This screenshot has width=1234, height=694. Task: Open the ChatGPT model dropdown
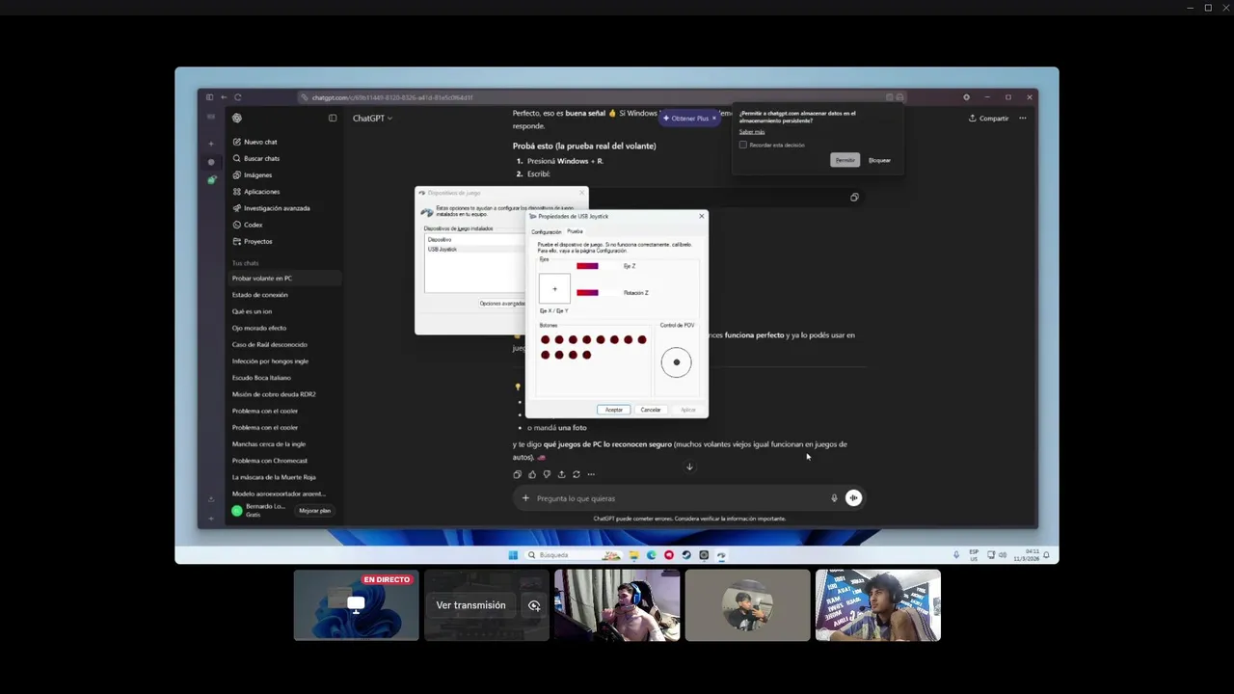372,119
